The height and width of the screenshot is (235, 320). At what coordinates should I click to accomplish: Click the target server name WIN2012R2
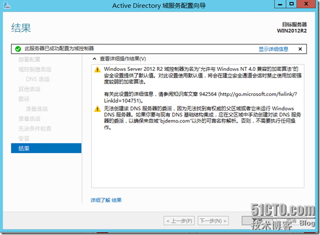[292, 31]
